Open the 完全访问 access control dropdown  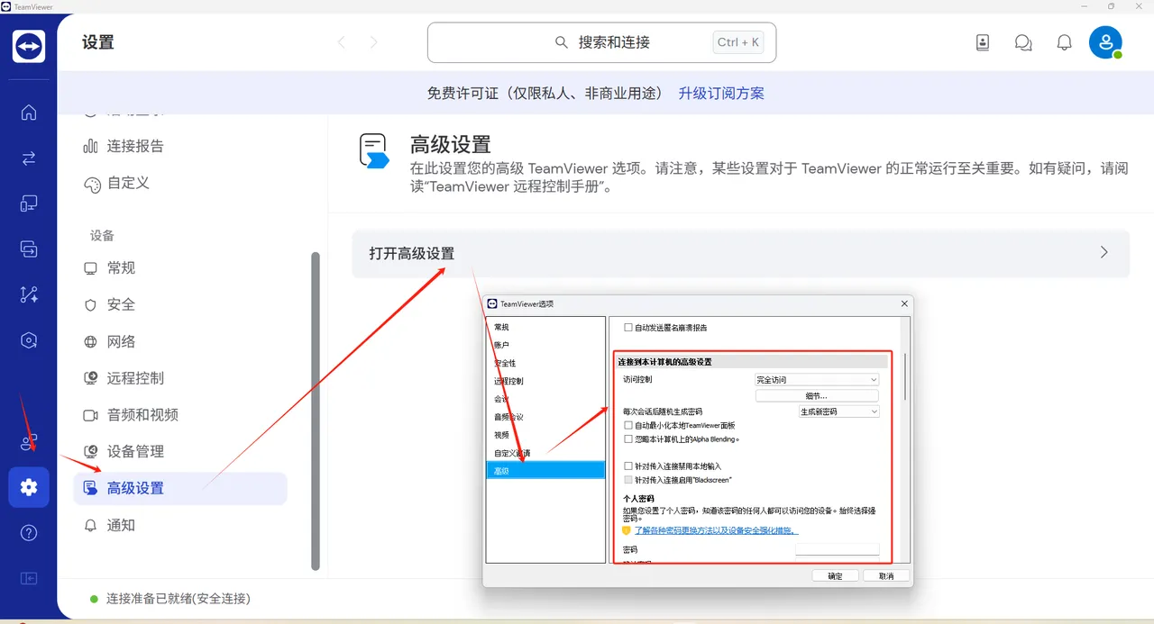point(817,380)
